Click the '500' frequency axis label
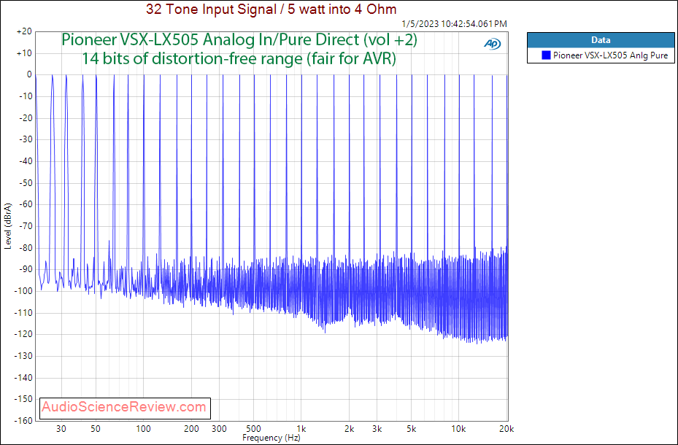 tap(254, 429)
